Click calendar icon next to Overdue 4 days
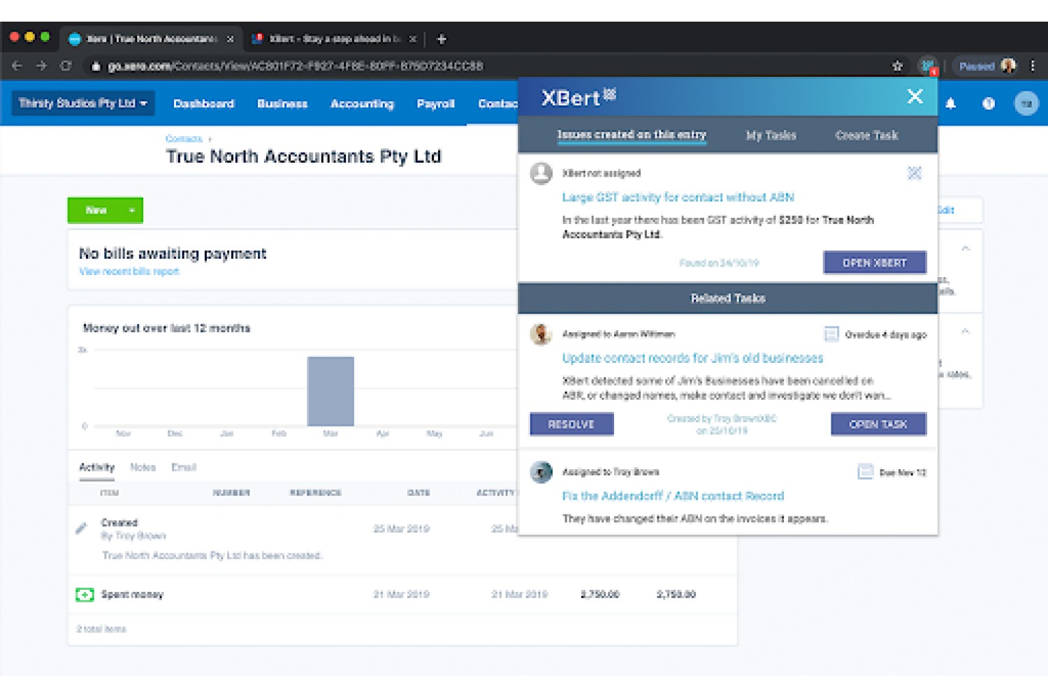Screen dimensions: 1048x698 click(x=831, y=334)
